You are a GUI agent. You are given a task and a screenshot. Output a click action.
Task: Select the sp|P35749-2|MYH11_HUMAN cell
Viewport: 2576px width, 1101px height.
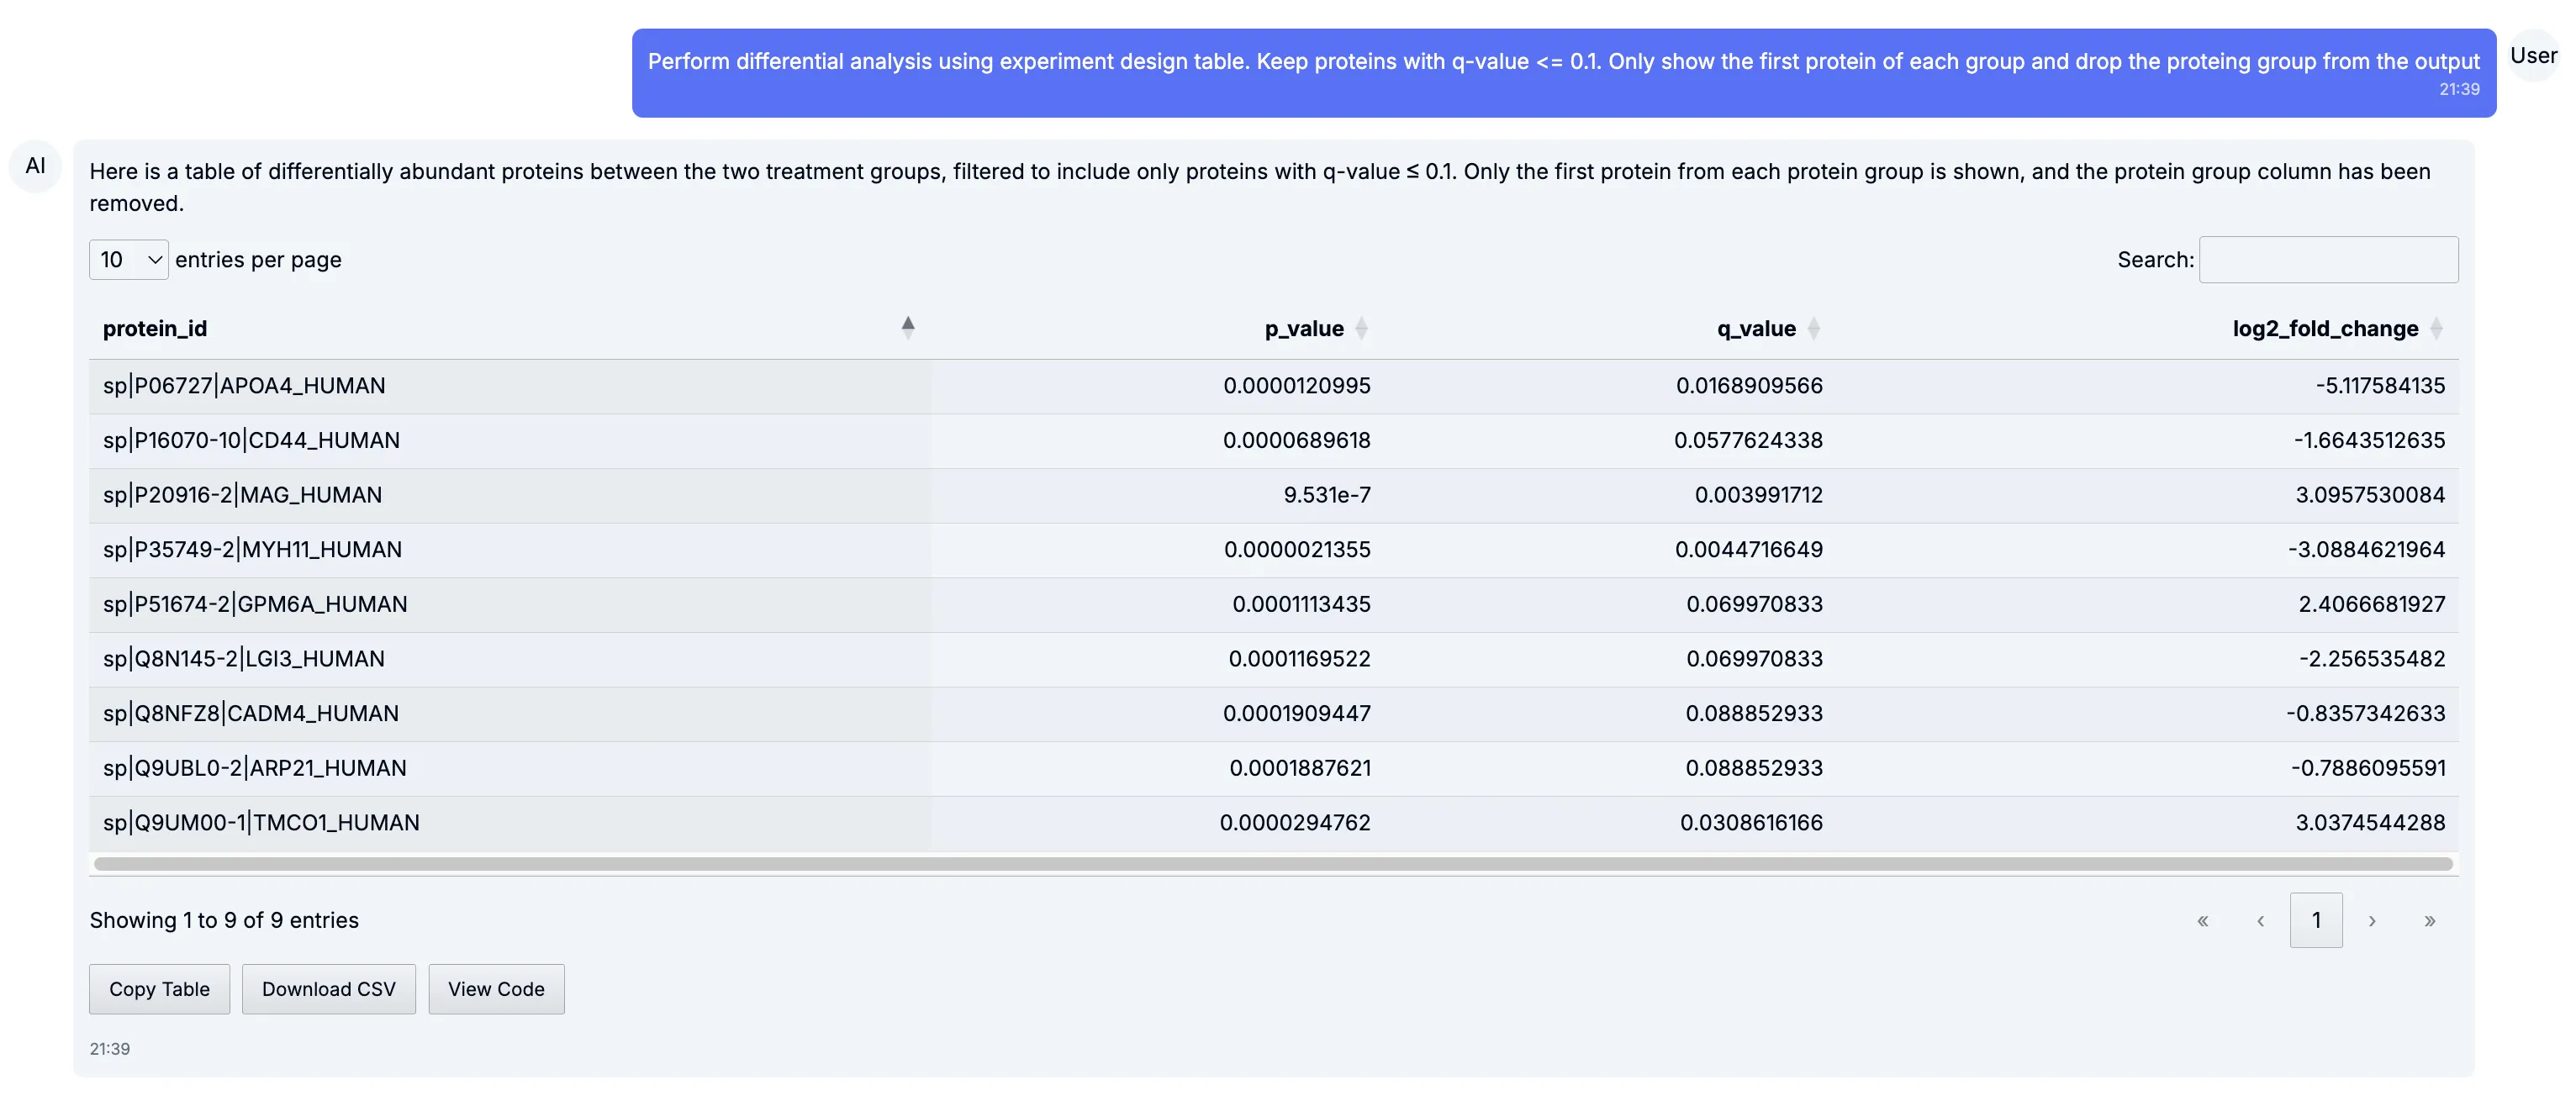510,550
